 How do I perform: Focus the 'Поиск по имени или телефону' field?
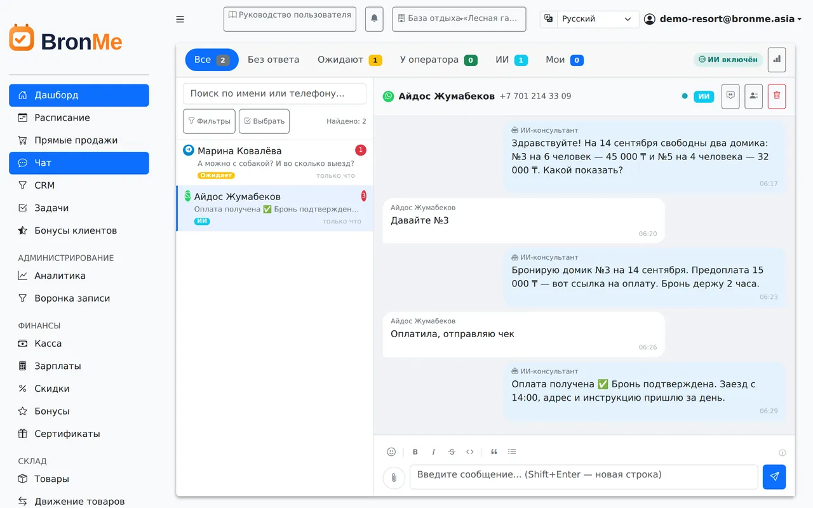[x=274, y=93]
